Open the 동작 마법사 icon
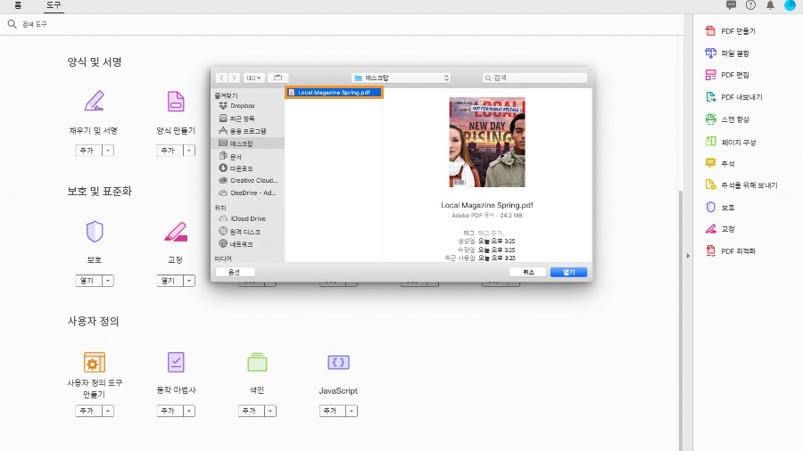Viewport: 803px width, 451px height. point(176,362)
